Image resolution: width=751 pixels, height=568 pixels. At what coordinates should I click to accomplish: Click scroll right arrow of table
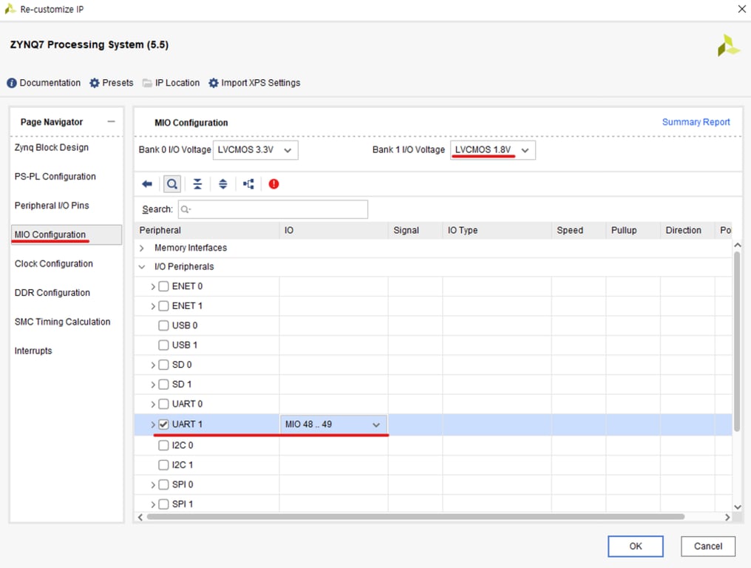tap(727, 517)
